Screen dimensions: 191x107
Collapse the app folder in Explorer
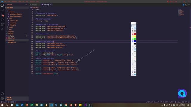9,10
